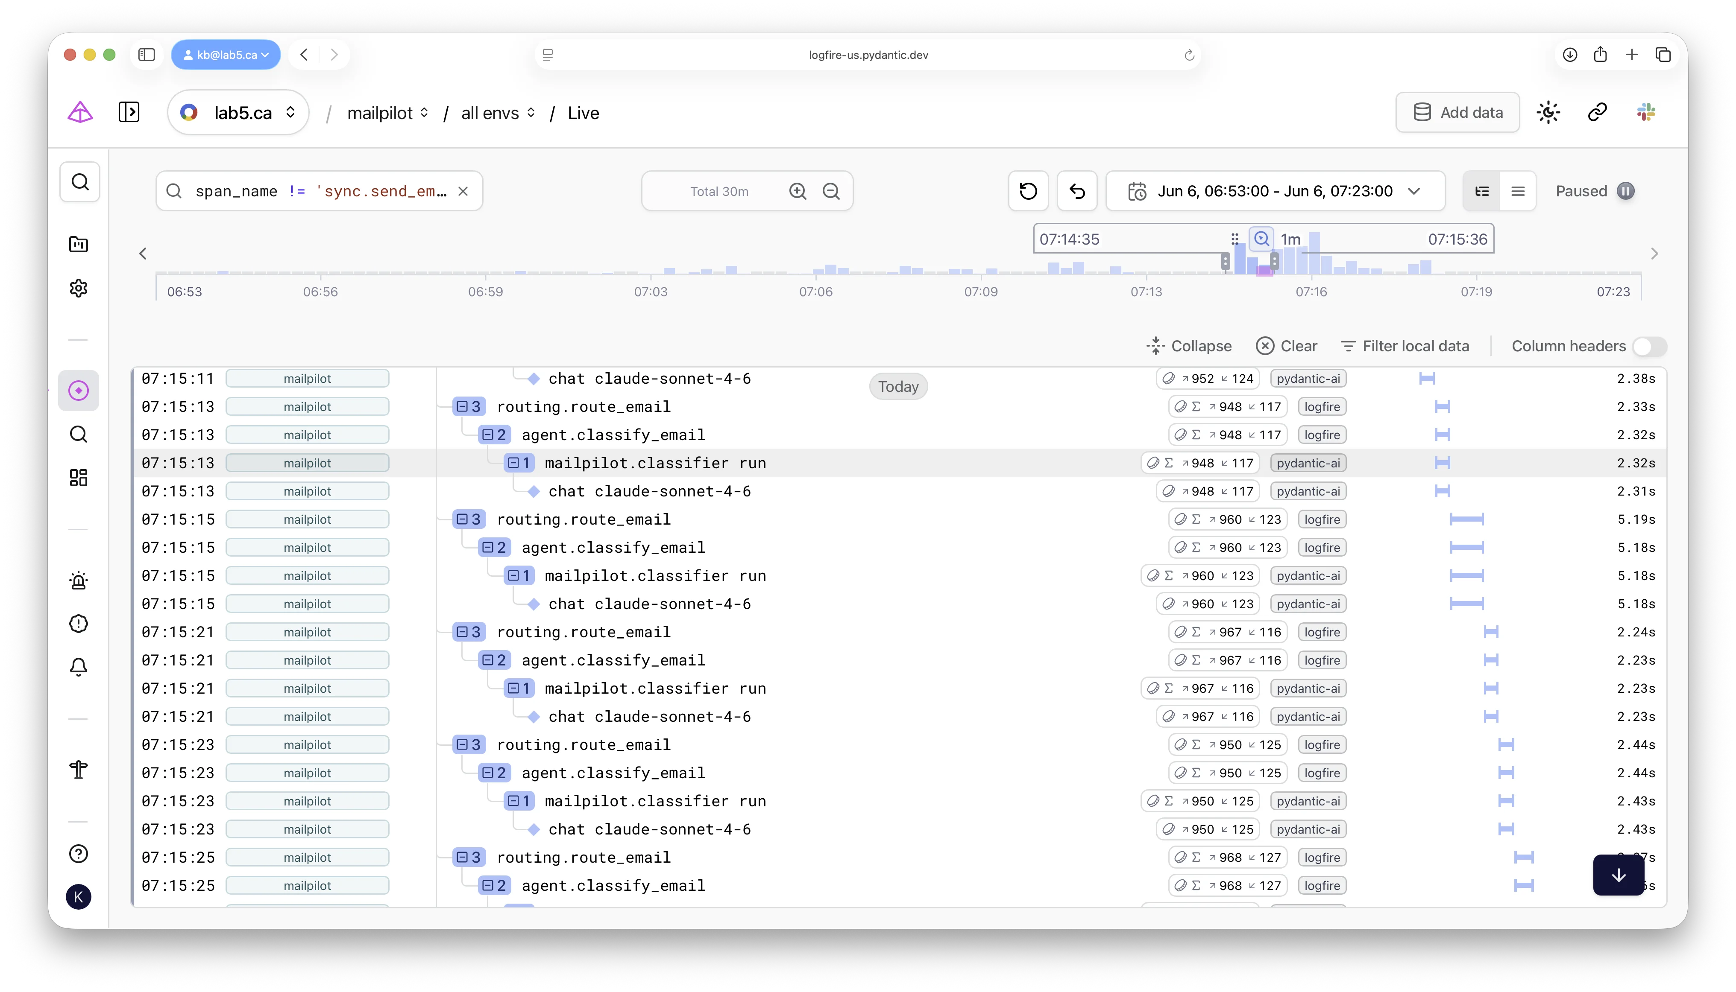Viewport: 1736px width, 992px height.
Task: Zoom to the 1m selection magnifier
Action: pos(1261,239)
